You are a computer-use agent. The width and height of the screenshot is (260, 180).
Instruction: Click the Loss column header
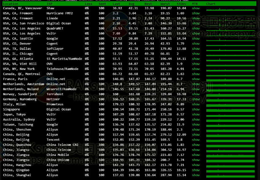pyautogui.click(x=88, y=4)
